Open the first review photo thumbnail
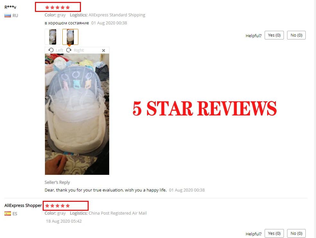 pyautogui.click(x=53, y=37)
